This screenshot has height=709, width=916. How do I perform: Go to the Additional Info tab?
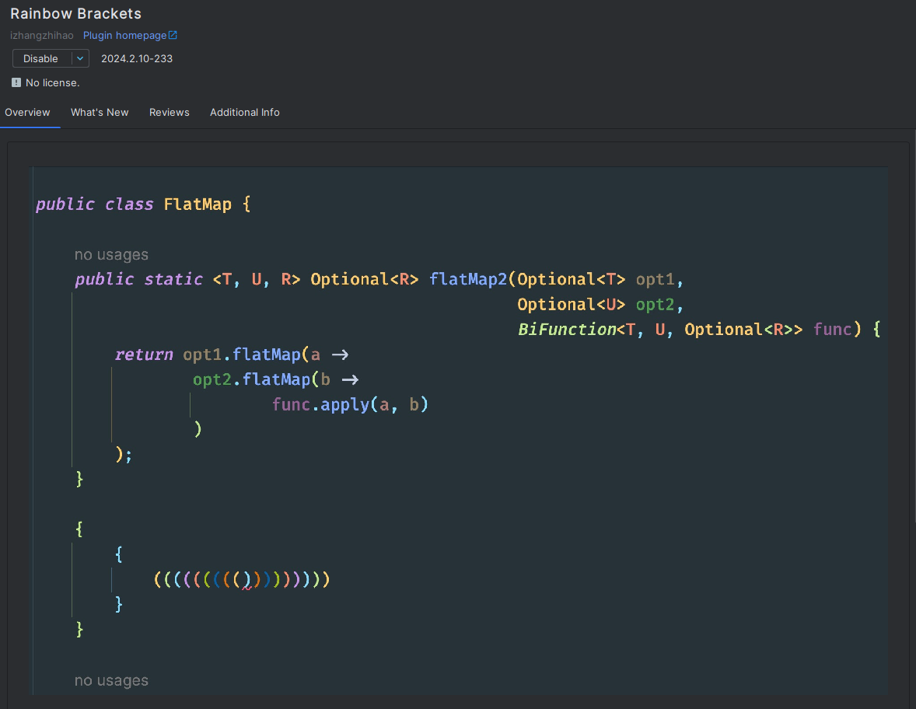click(245, 112)
